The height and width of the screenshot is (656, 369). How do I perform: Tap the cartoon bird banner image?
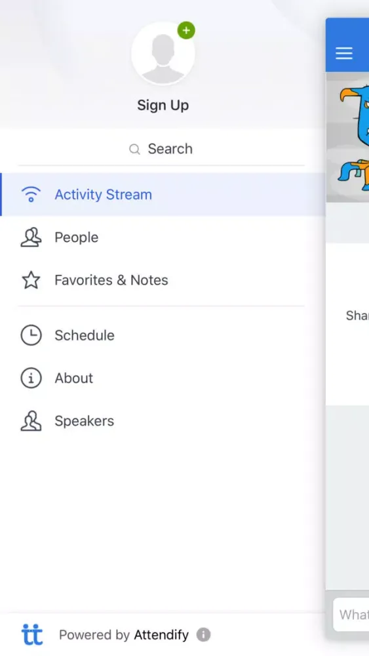pos(347,137)
